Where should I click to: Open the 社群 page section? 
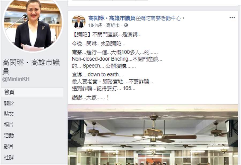(x=9, y=157)
